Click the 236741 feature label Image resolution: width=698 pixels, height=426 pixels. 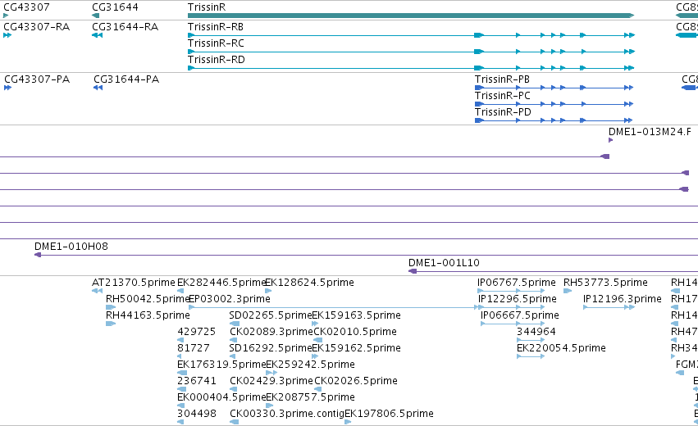click(x=197, y=381)
